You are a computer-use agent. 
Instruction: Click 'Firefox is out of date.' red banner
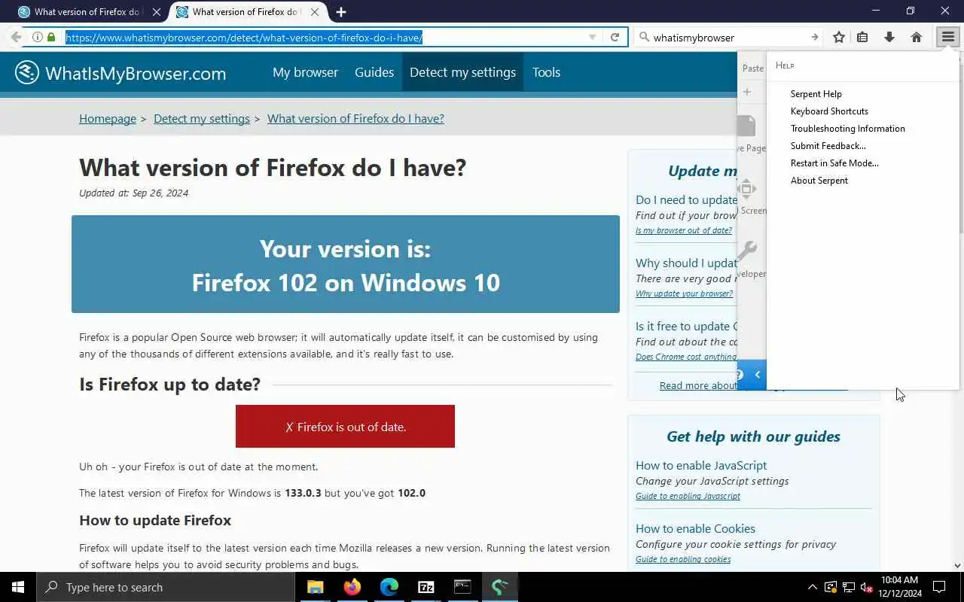click(345, 427)
